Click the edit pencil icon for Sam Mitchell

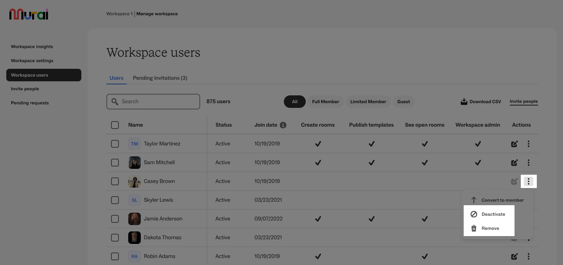point(515,162)
